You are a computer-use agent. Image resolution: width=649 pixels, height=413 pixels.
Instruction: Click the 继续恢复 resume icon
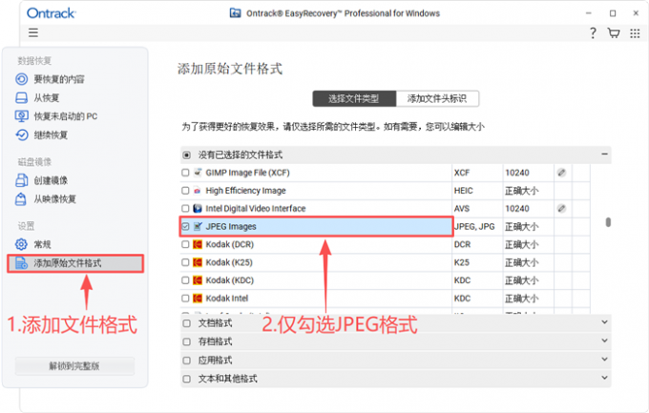click(x=22, y=134)
